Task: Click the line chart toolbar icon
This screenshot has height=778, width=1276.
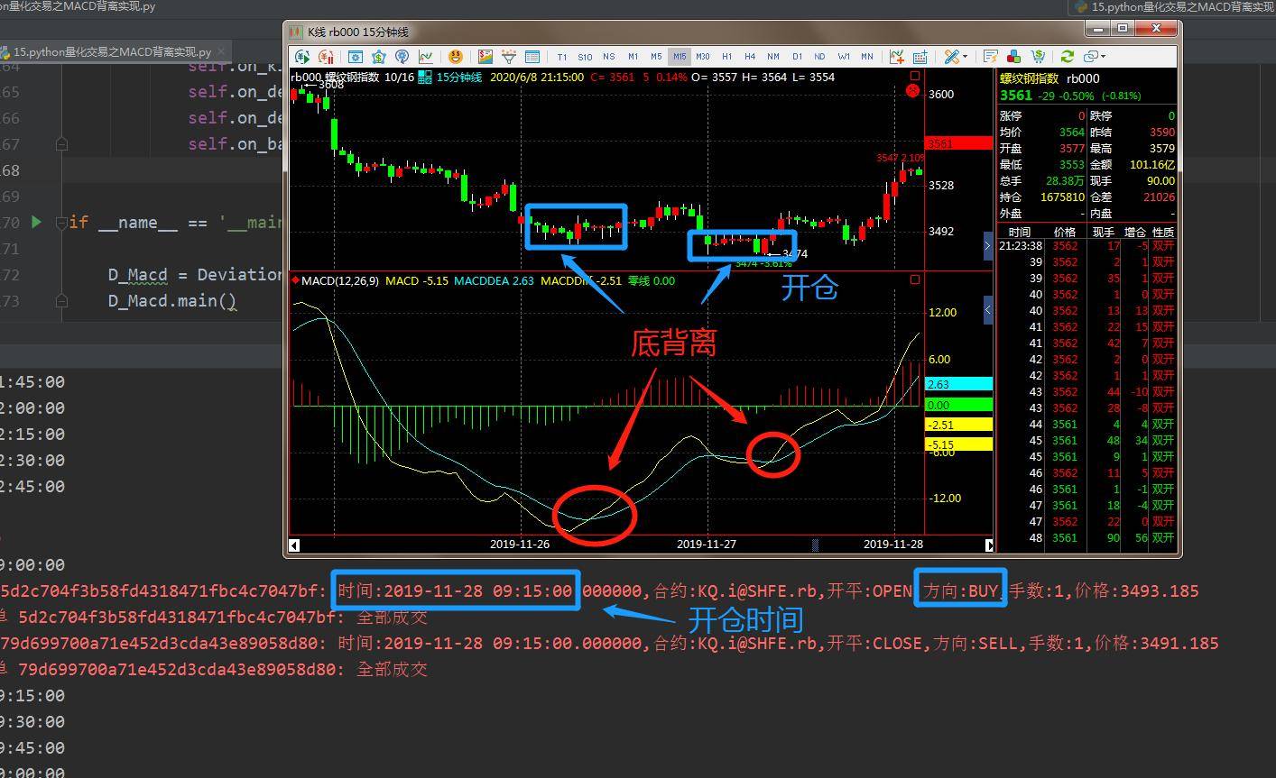Action: [x=425, y=56]
